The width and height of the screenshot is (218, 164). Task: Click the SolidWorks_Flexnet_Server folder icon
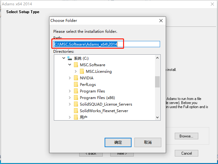76,111
